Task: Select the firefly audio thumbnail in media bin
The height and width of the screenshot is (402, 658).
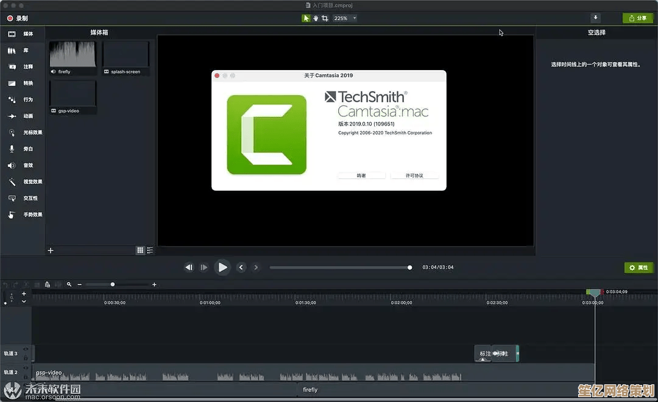Action: 73,58
